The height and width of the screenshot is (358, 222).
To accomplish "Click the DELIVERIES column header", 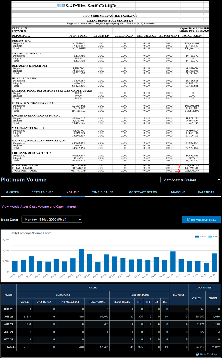I will pyautogui.click(x=179, y=295).
